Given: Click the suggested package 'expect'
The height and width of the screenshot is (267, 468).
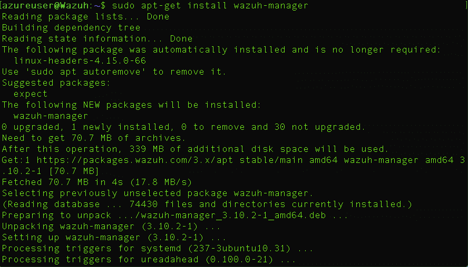Looking at the screenshot, I should pyautogui.click(x=31, y=94).
